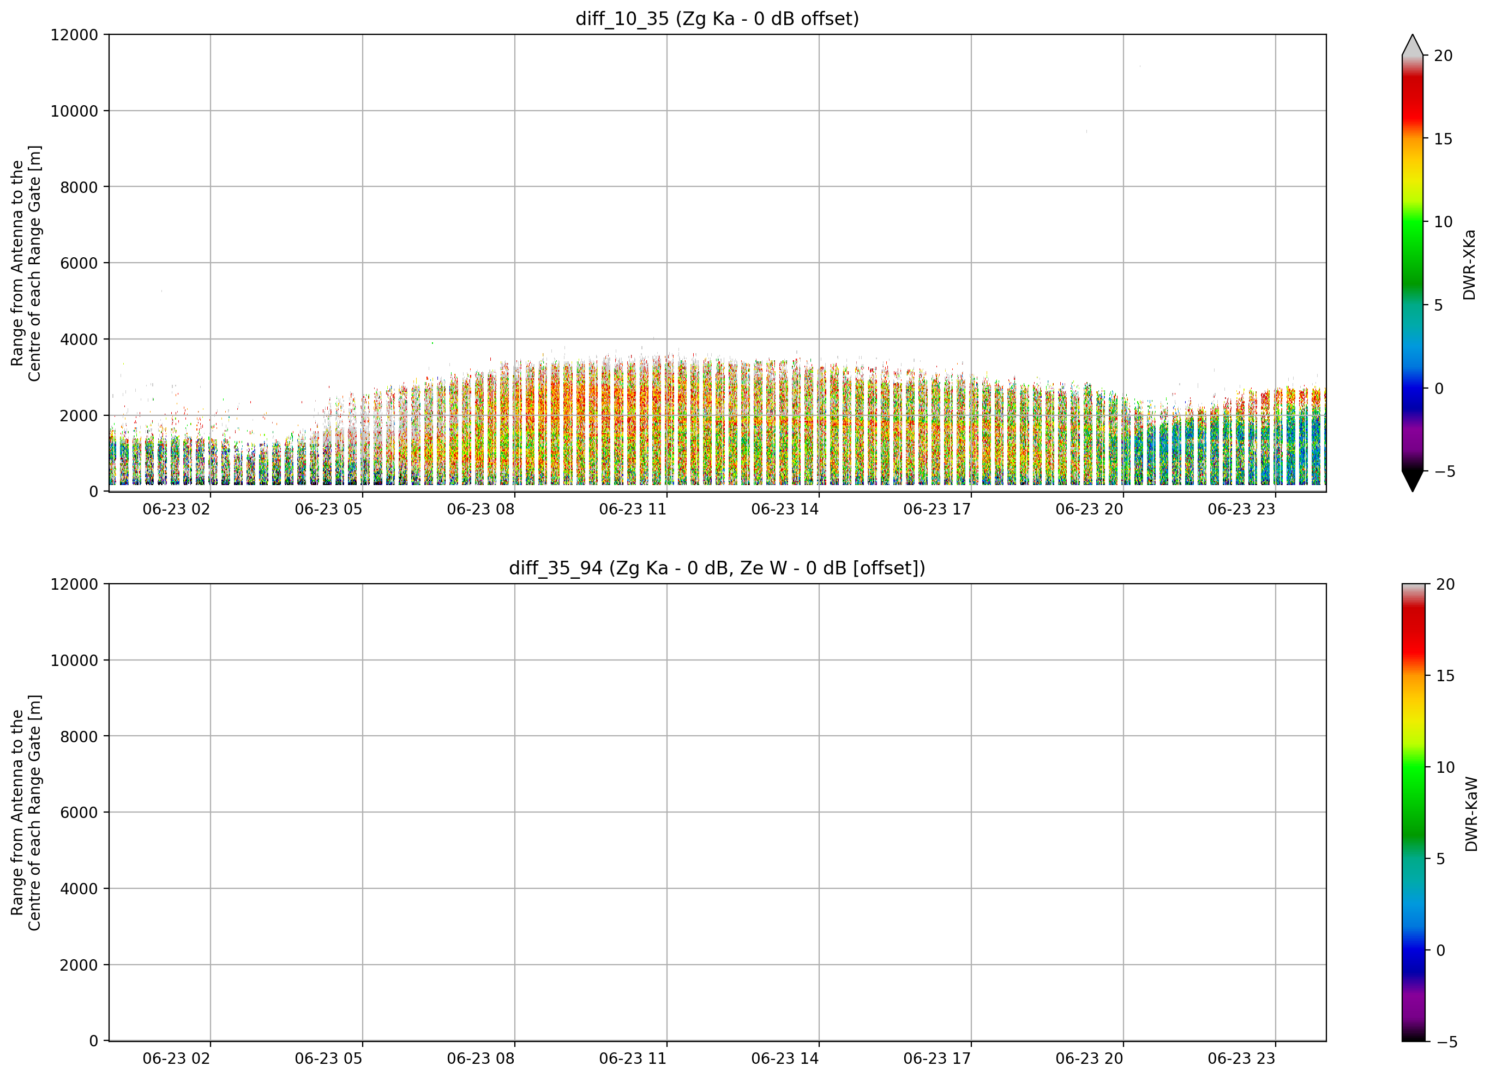Click the 8000 y-tick on the bottom plot

tap(79, 737)
